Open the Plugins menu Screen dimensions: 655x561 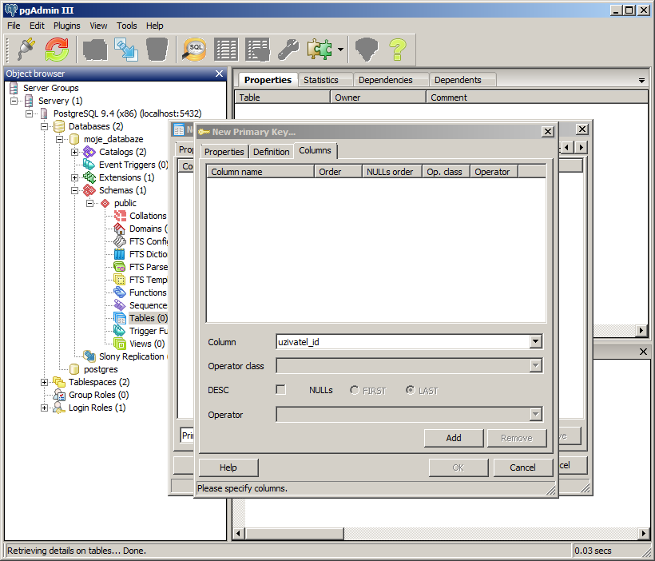point(66,26)
